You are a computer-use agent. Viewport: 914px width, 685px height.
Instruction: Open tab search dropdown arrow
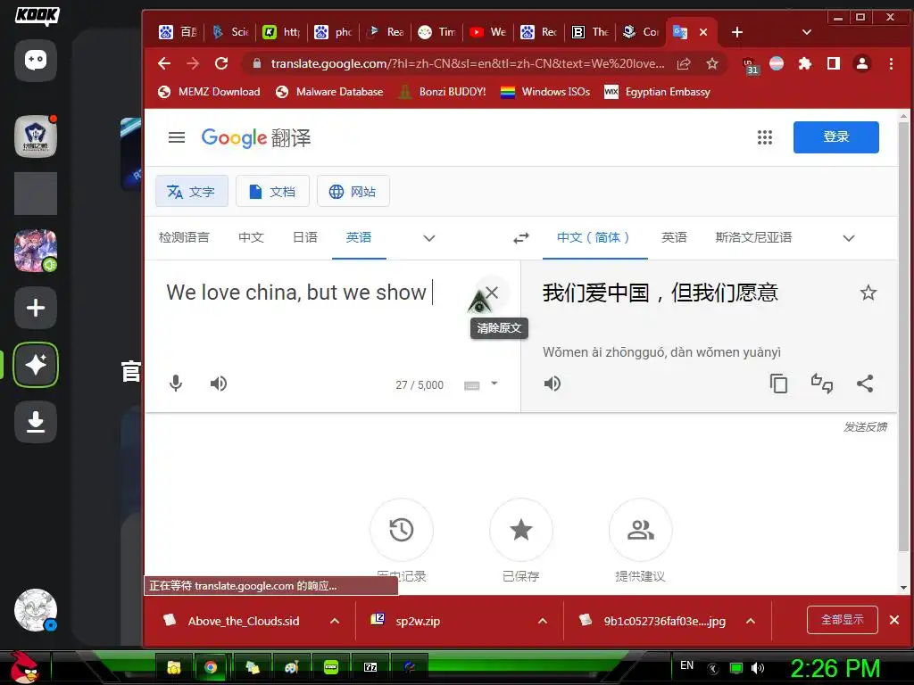point(807,32)
